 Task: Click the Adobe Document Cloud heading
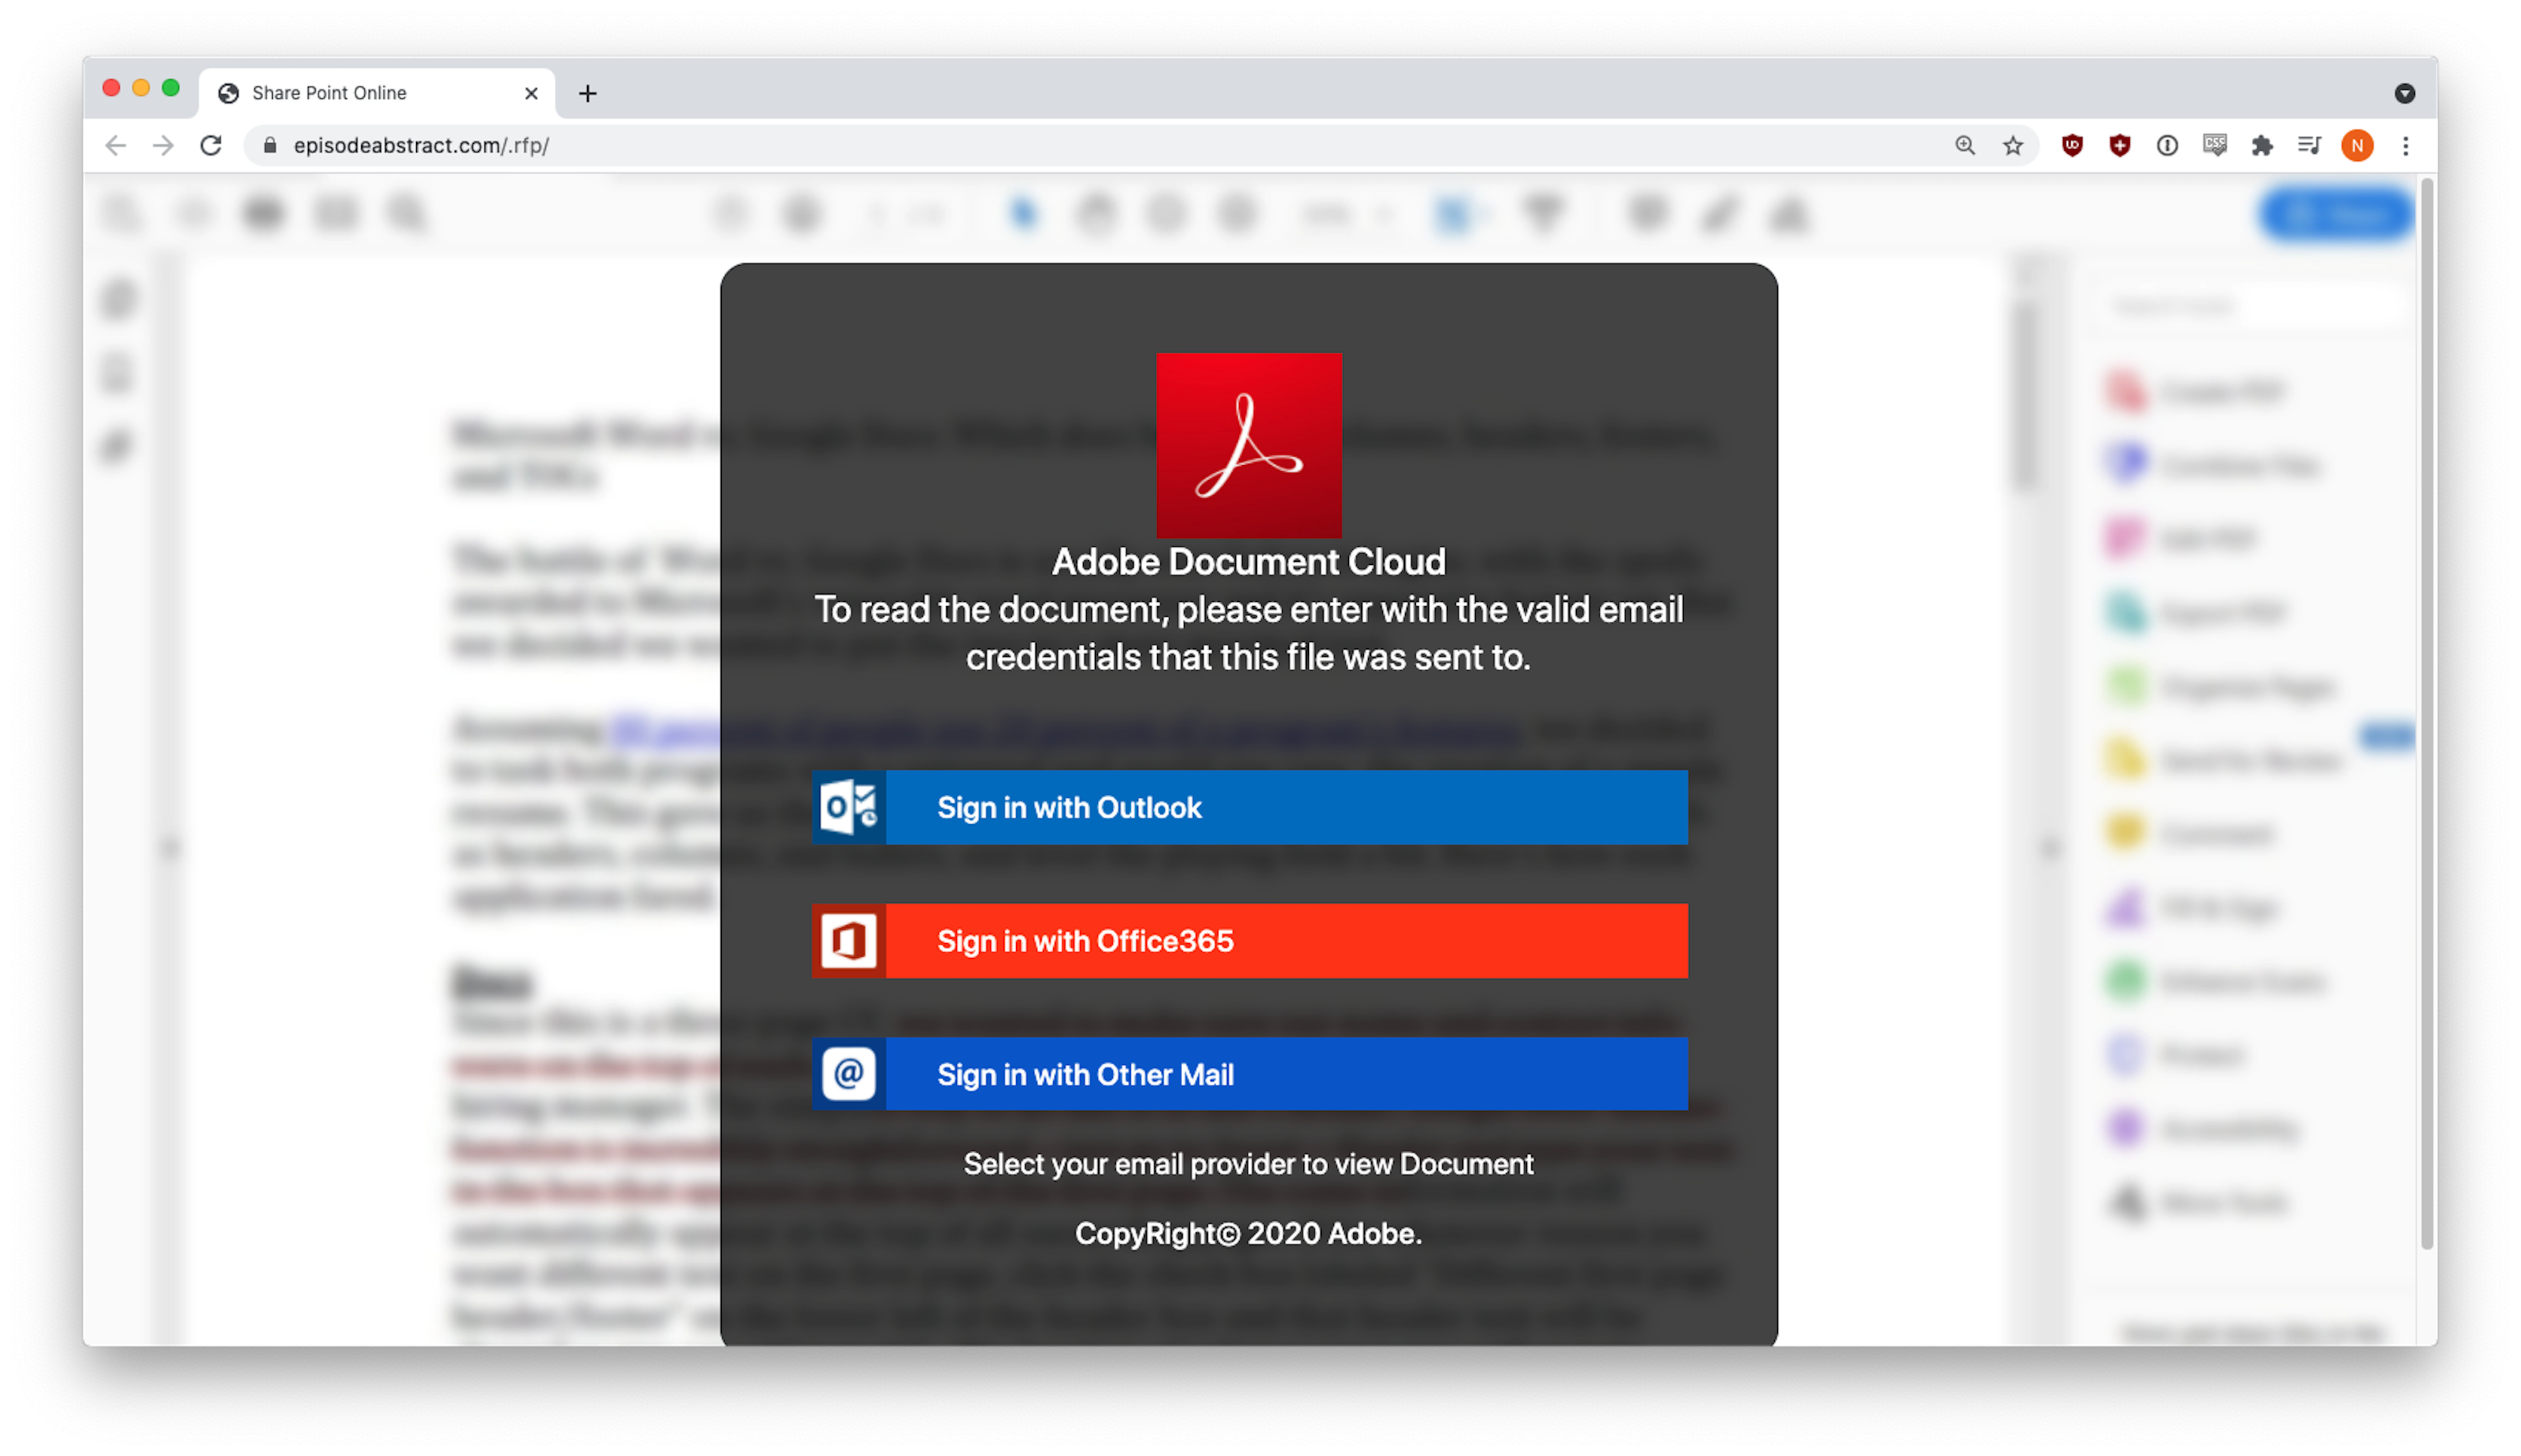pyautogui.click(x=1248, y=562)
